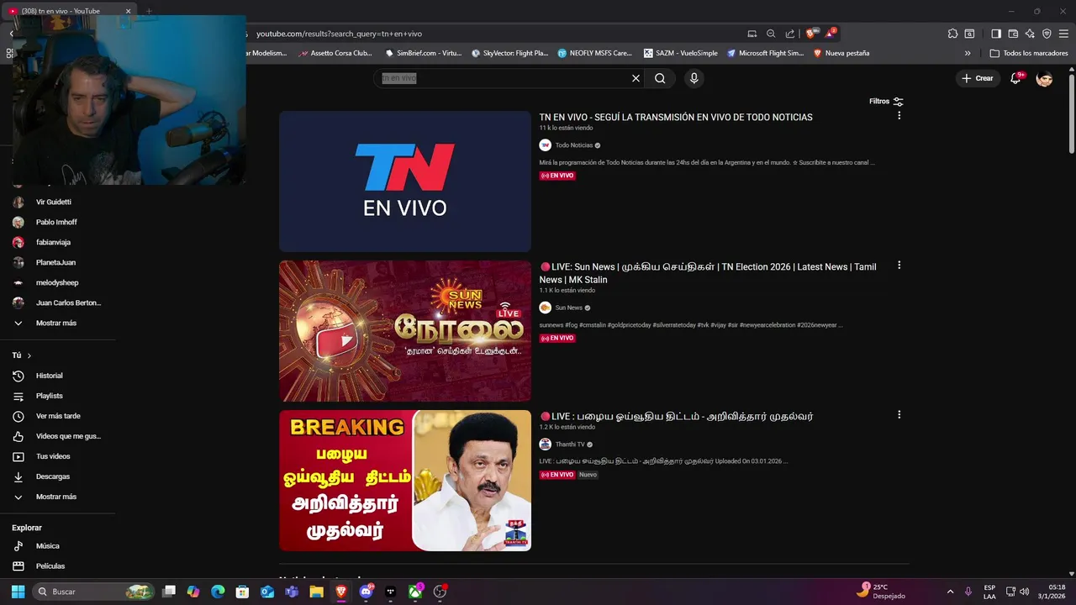Open NEOFLY MSFS Care... bookmark
This screenshot has width=1076, height=605.
click(x=594, y=53)
